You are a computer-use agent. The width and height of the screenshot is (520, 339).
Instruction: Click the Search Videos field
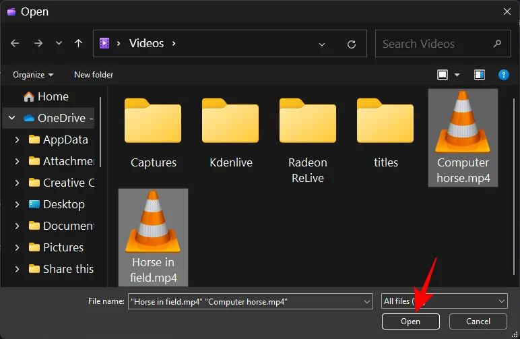[x=443, y=43]
